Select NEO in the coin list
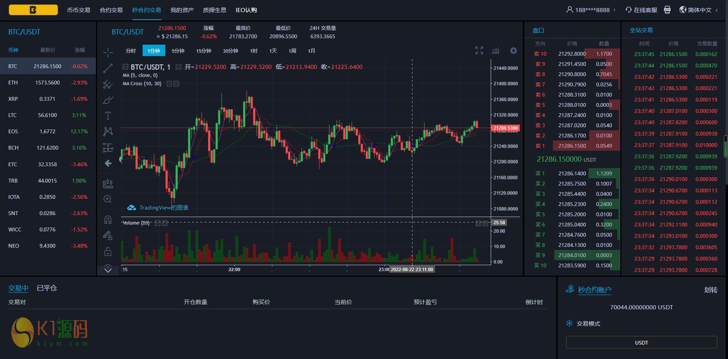 click(48, 246)
